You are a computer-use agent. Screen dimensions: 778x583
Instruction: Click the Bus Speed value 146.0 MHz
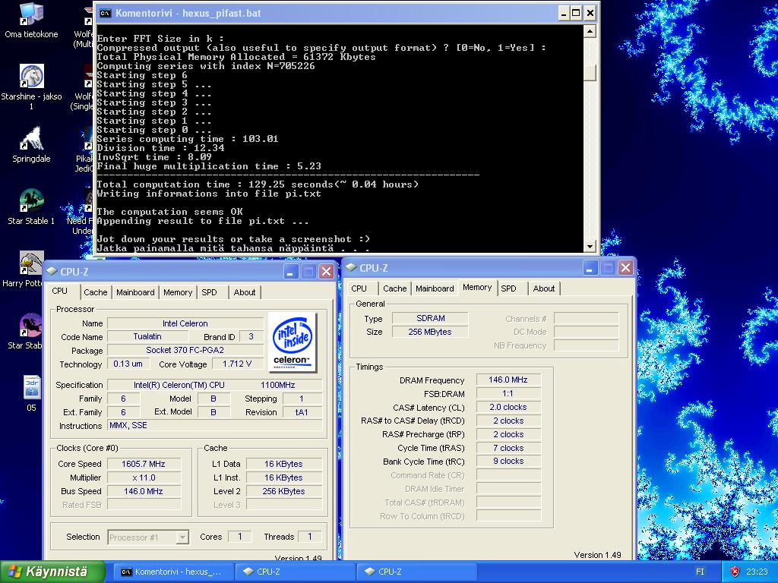coord(144,491)
